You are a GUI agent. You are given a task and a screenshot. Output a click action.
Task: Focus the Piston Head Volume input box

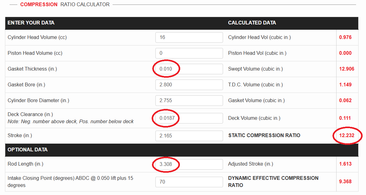tap(189, 53)
